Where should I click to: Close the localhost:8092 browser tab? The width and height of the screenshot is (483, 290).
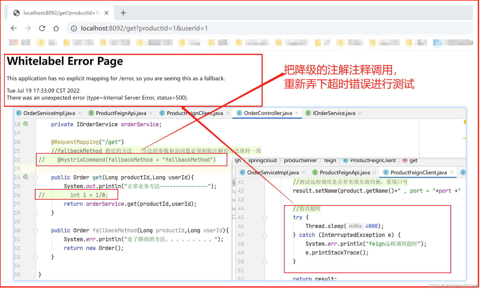click(x=106, y=13)
